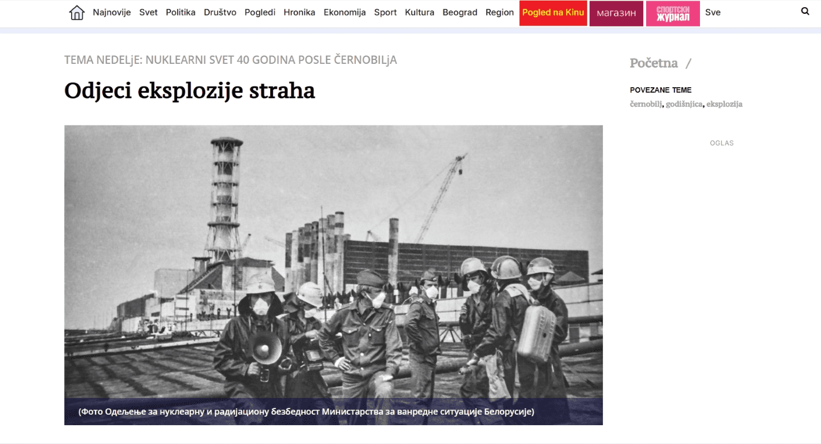Click the home icon in navigation bar

click(x=77, y=13)
